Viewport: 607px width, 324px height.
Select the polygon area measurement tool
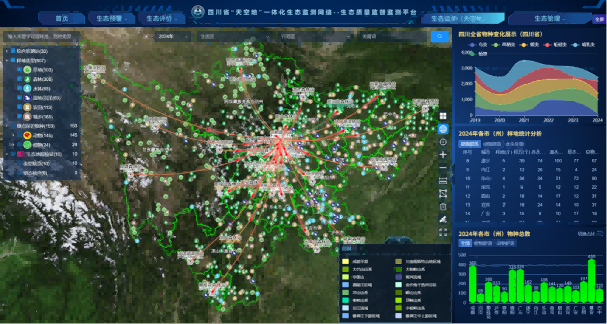(443, 193)
